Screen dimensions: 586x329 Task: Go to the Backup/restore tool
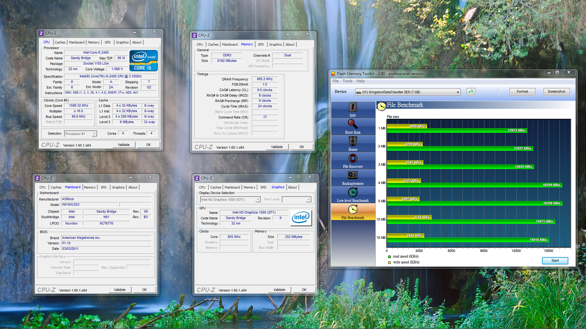click(x=353, y=178)
